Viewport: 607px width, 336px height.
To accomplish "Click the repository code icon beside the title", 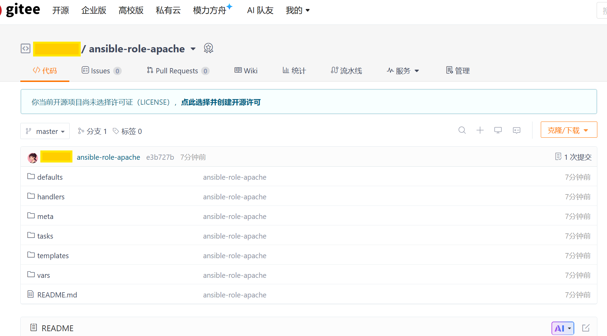I will tap(26, 49).
